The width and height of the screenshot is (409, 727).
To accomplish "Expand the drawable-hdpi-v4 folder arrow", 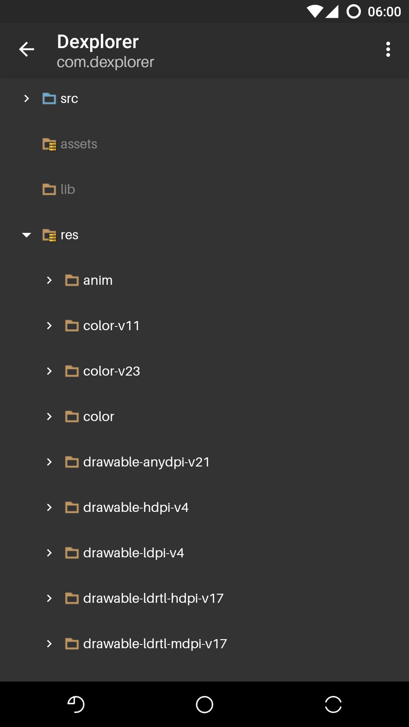I will 49,507.
